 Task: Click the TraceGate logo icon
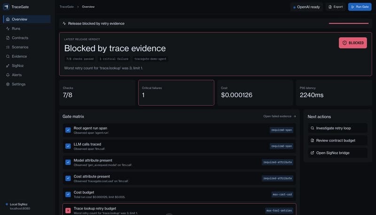6,7
